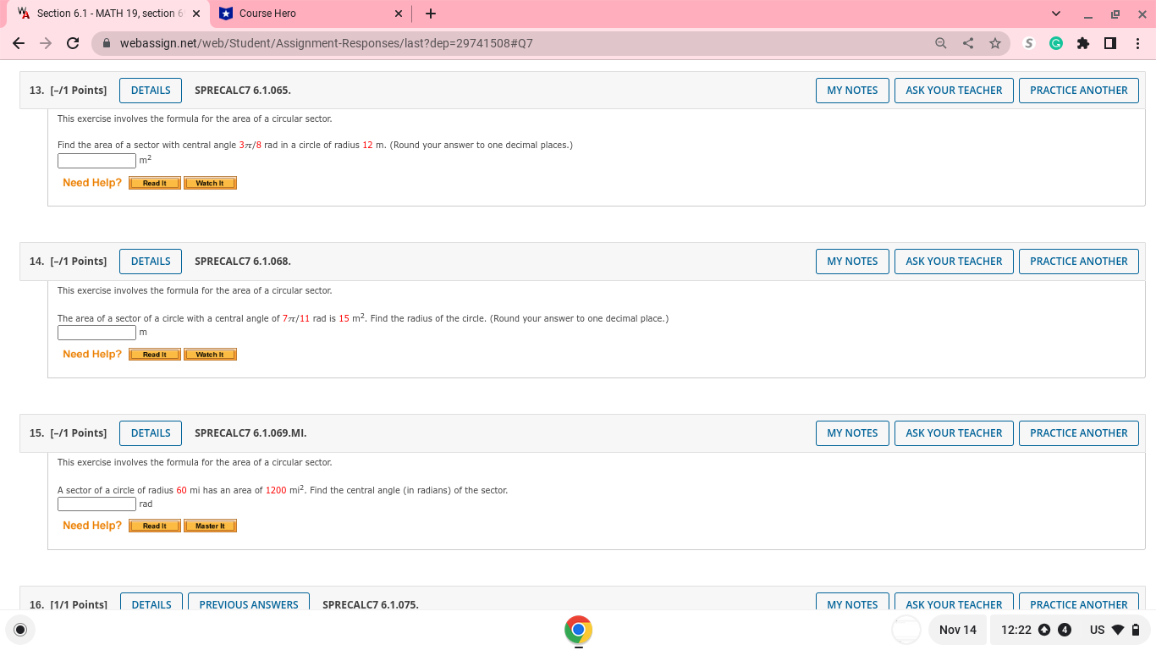Close the Course Hero tab
Viewport: 1156px width, 650px height.
coord(399,14)
